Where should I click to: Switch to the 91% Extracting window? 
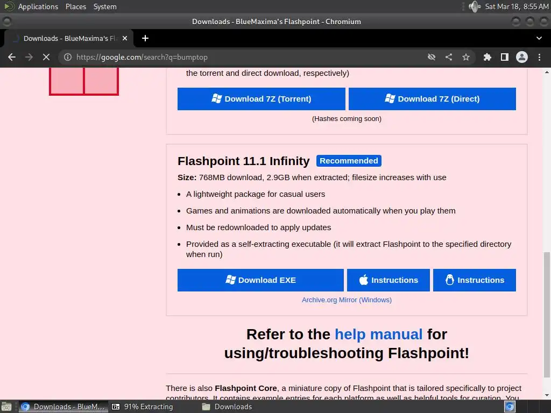143,407
